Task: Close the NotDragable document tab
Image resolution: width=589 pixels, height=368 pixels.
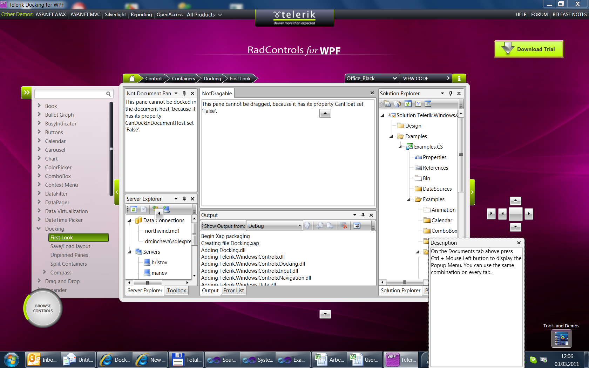Action: [372, 93]
